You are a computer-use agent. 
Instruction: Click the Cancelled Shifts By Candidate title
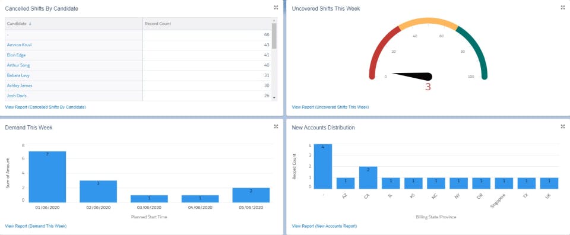(42, 8)
